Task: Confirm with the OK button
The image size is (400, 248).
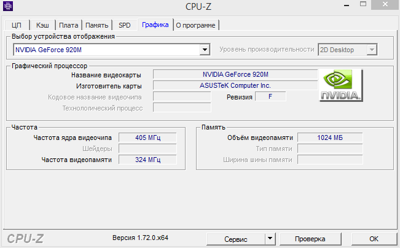Action: click(x=374, y=239)
